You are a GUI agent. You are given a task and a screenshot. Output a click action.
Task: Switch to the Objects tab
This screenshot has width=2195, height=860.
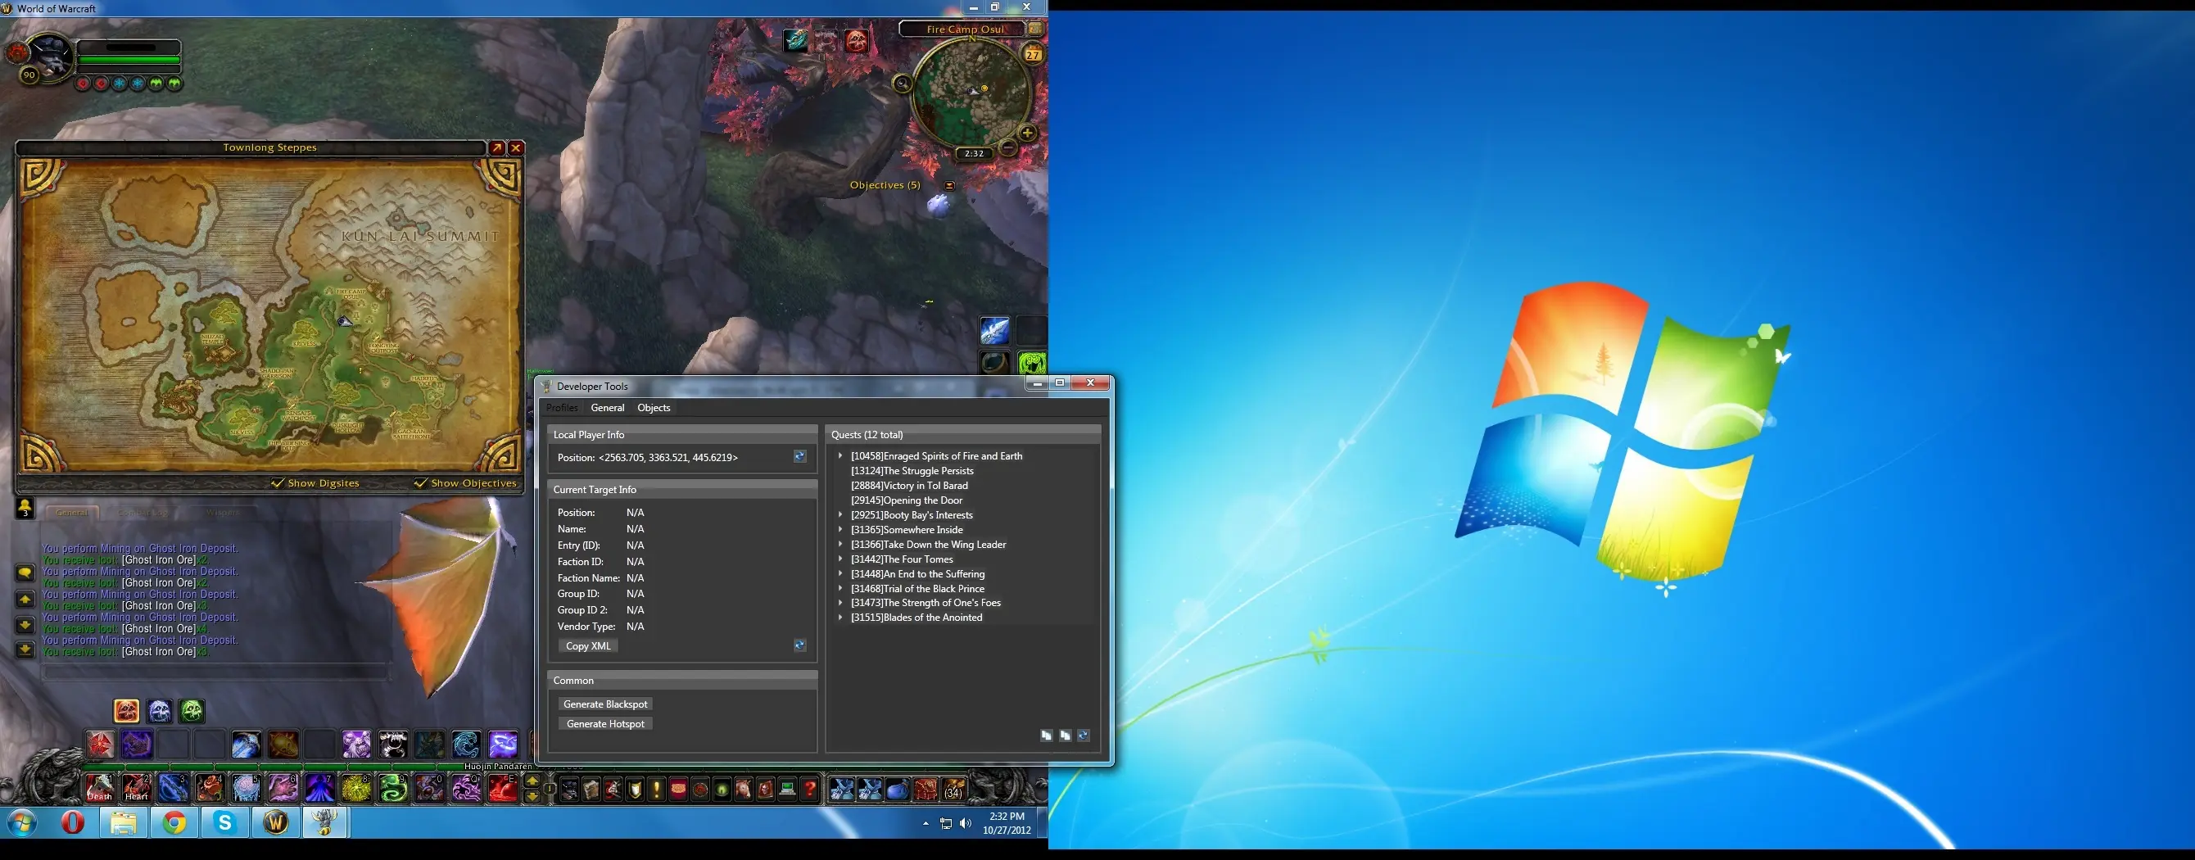coord(654,407)
